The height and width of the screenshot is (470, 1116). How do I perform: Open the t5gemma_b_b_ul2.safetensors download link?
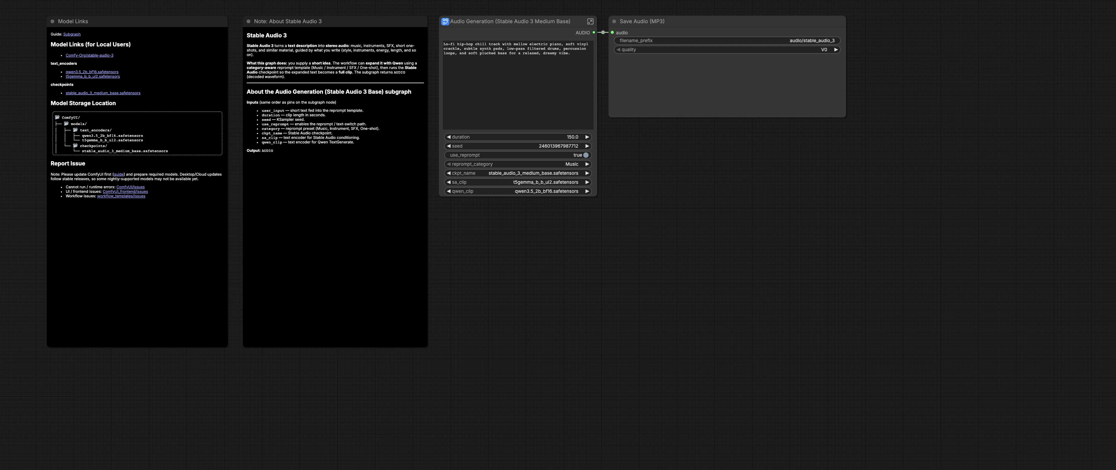click(93, 77)
